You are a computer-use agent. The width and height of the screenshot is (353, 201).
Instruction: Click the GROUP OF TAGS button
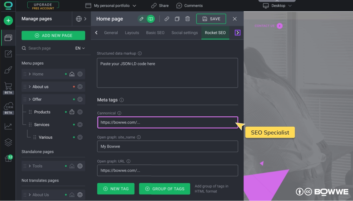(x=165, y=189)
